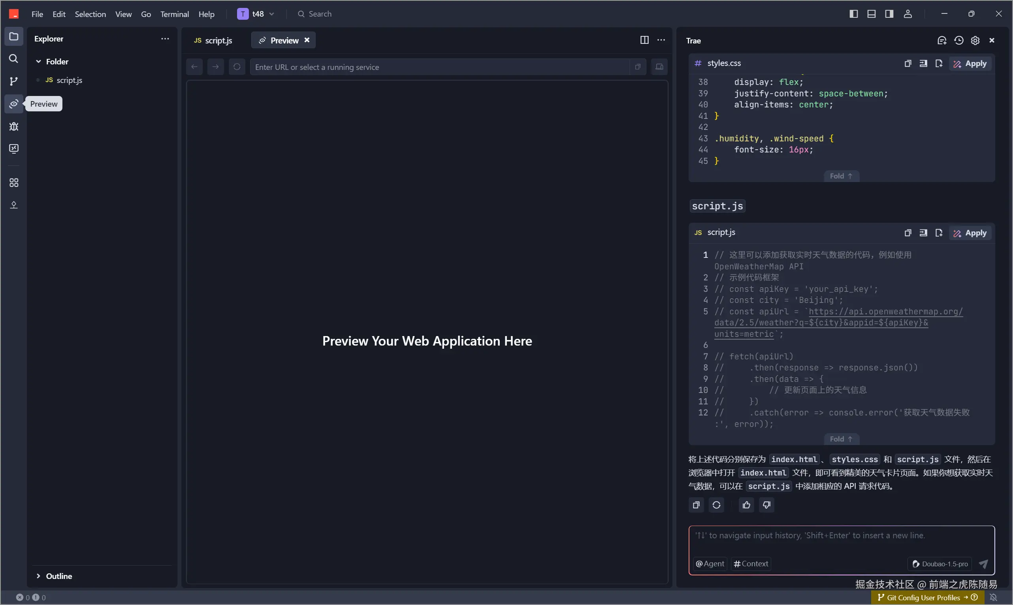The image size is (1013, 605).
Task: Open the Source Control sidebar icon
Action: (13, 81)
